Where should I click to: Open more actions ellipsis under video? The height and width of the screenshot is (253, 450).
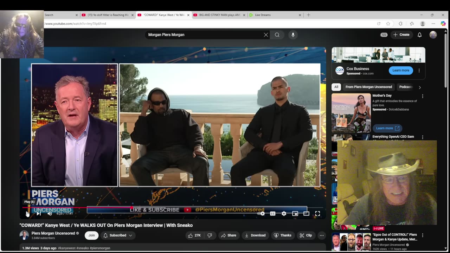pyautogui.click(x=321, y=235)
